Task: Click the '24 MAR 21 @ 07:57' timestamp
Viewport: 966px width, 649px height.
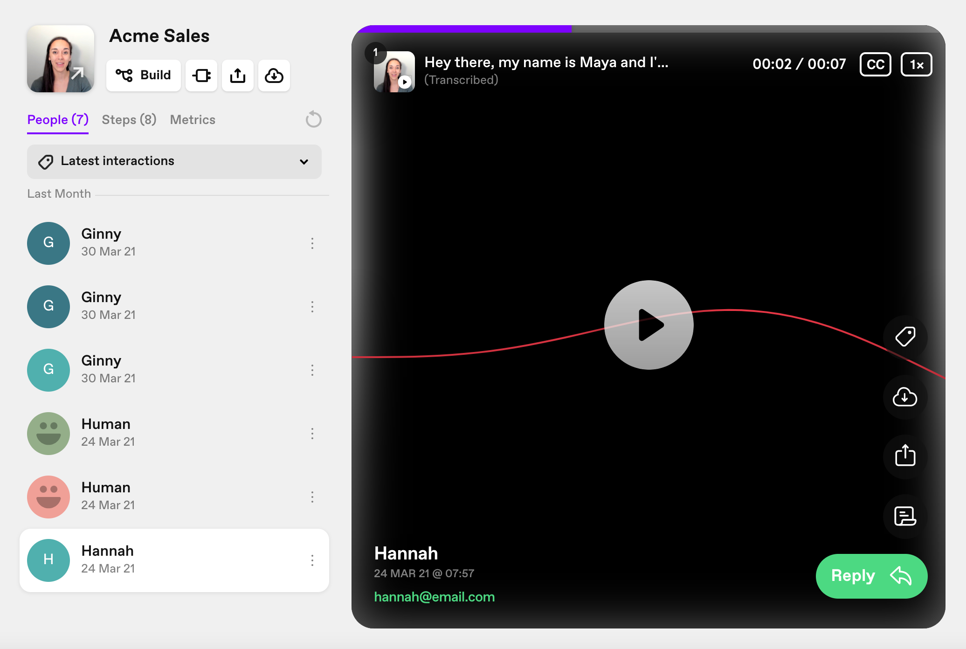Action: (424, 573)
